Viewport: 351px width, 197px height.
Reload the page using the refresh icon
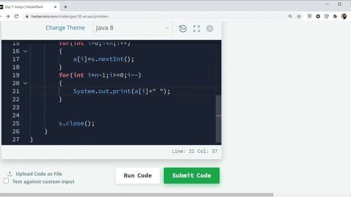coord(16,16)
